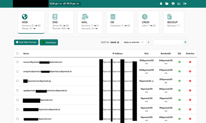Click Statistics red icon in 19.00 mb bandwidth row
This screenshot has width=206, height=123.
coord(190,109)
